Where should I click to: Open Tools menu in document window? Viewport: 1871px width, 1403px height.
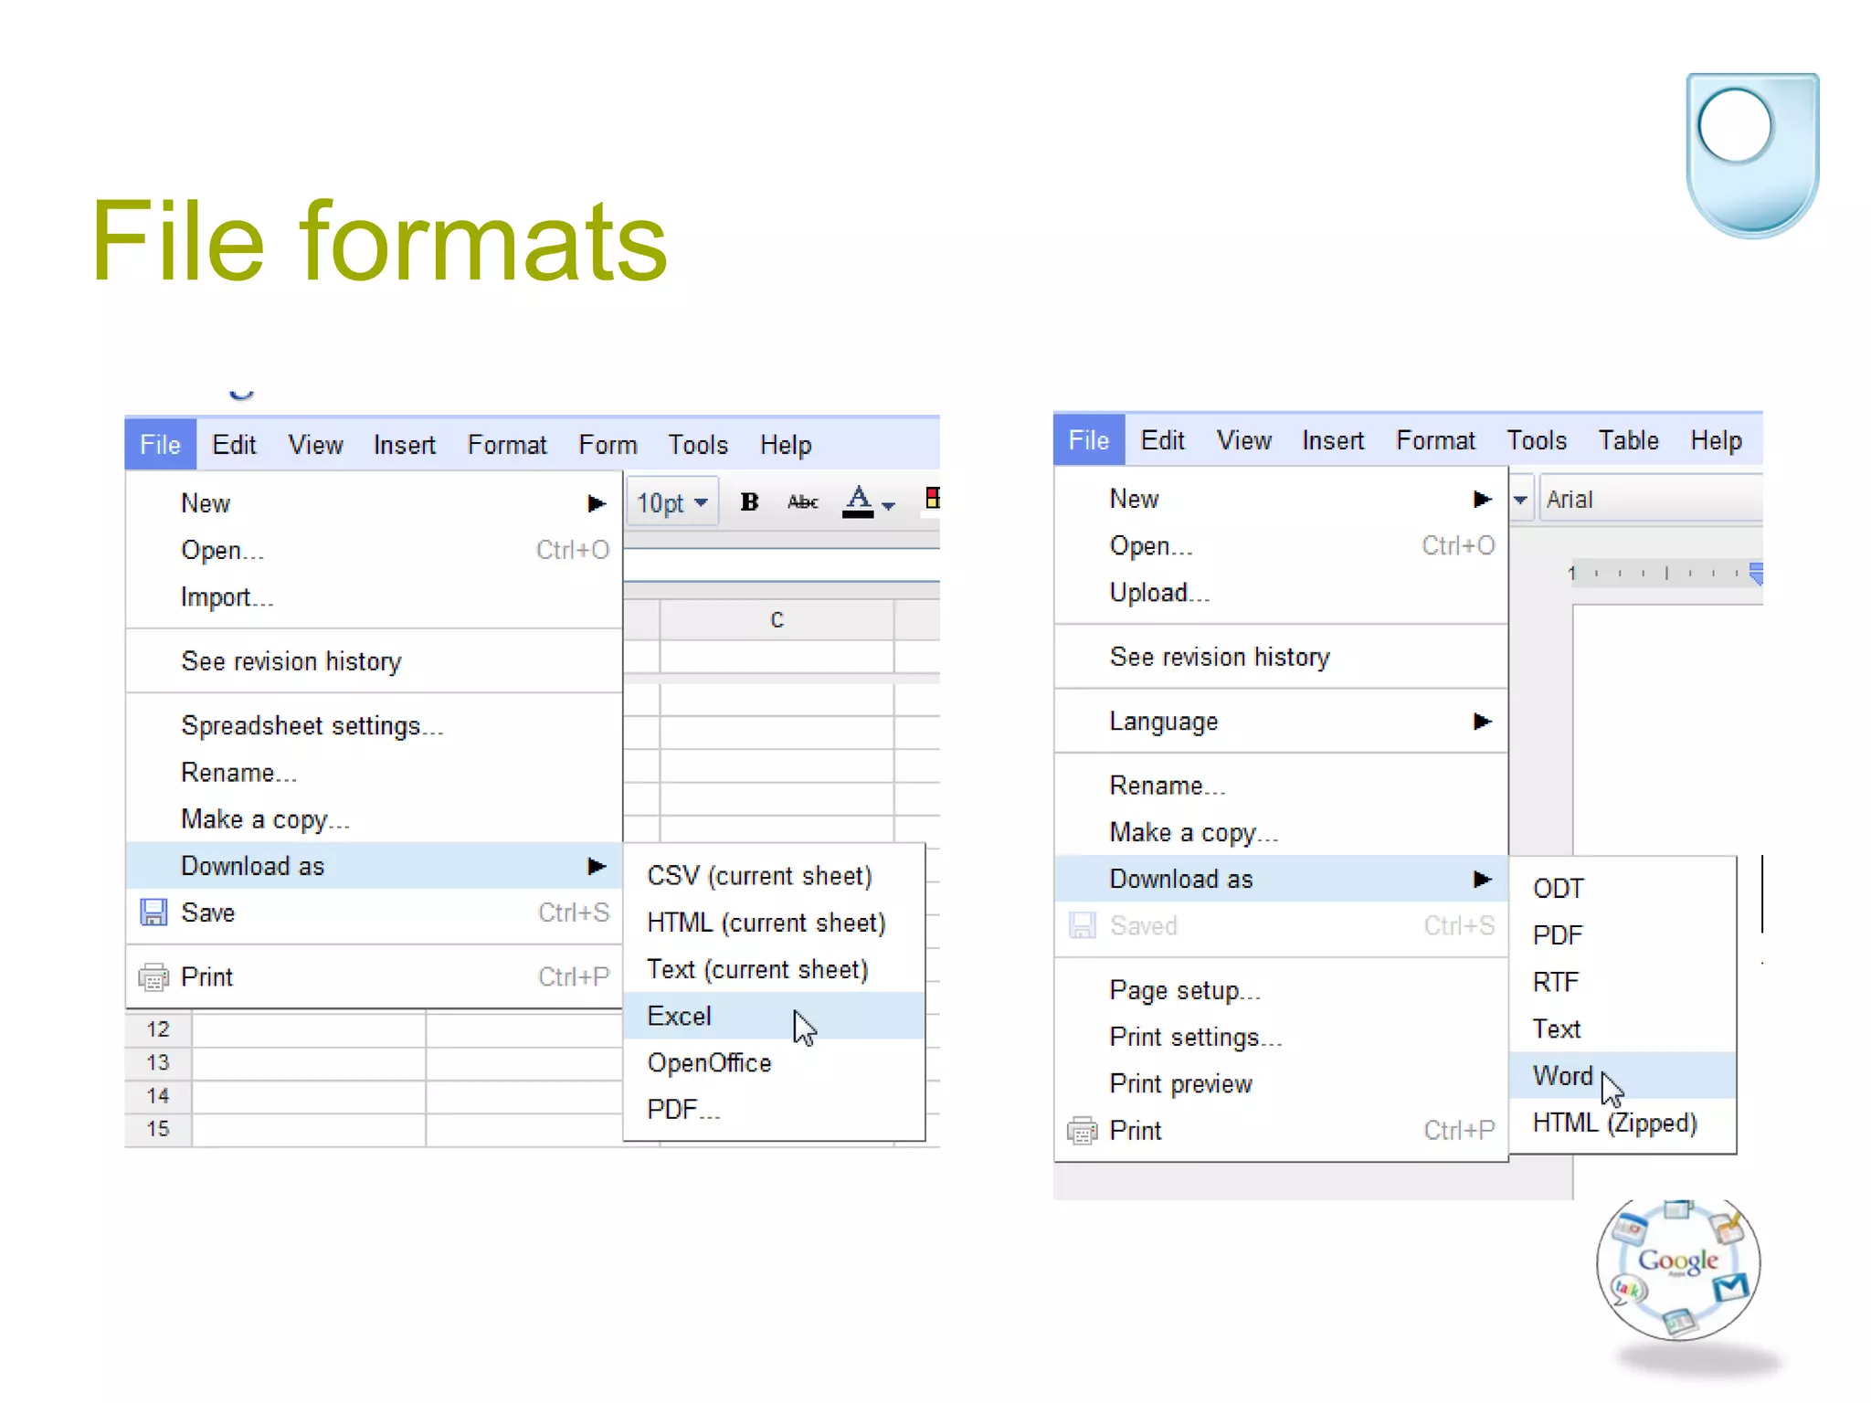click(x=1537, y=440)
